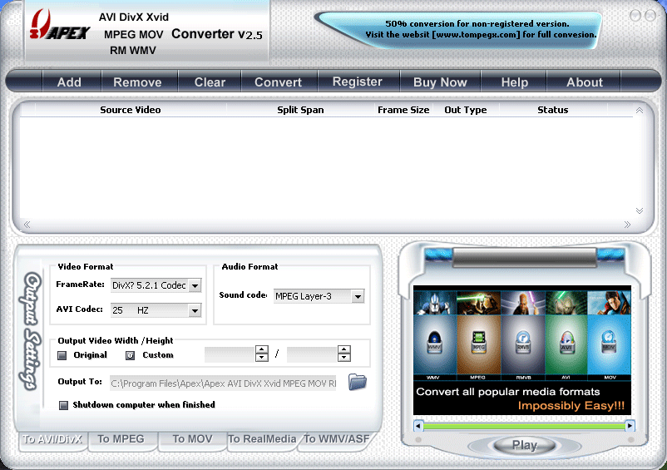Screen dimensions: 667x470
Task: Click the Status column header
Action: click(x=552, y=110)
